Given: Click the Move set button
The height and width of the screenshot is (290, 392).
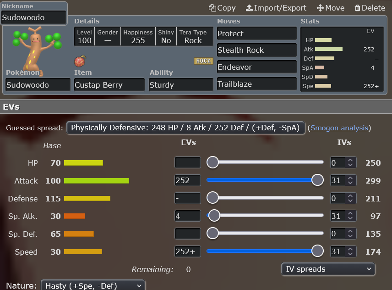Looking at the screenshot, I should click(x=330, y=8).
